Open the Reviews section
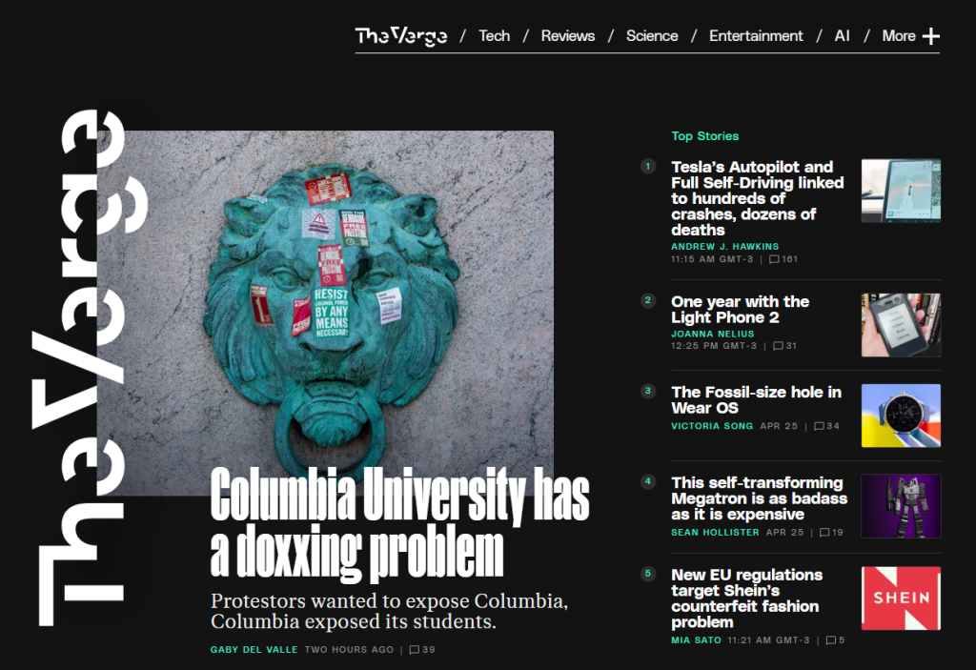This screenshot has height=670, width=976. point(568,36)
